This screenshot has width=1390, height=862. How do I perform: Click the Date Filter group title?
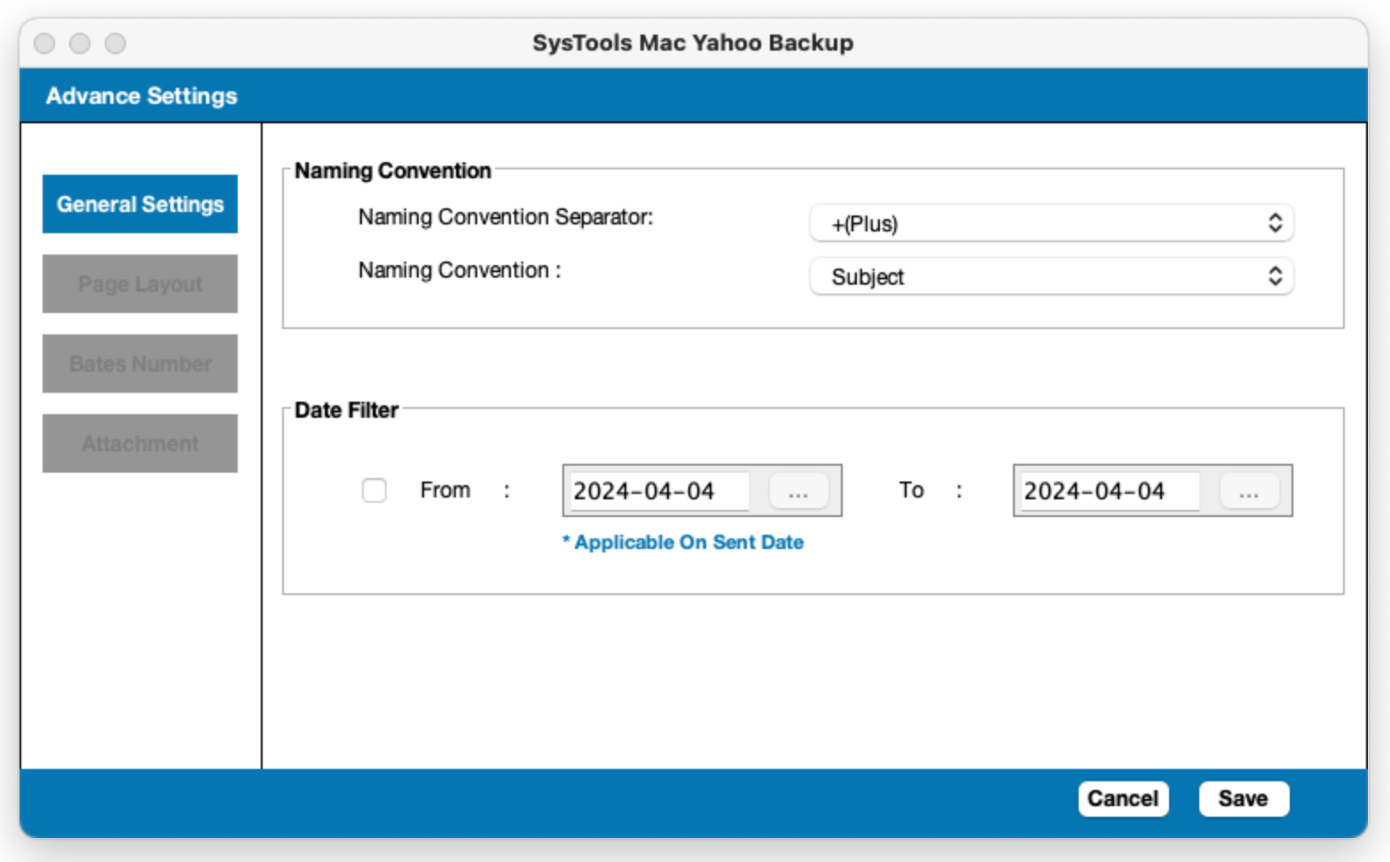point(346,410)
